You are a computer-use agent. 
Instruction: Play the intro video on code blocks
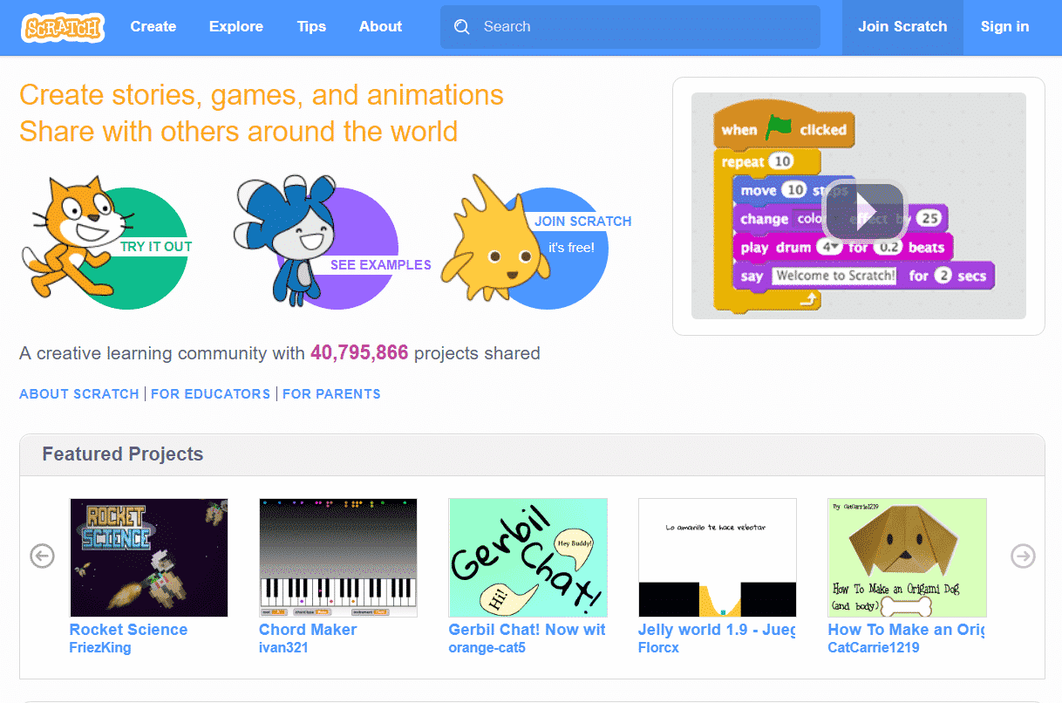tap(863, 210)
